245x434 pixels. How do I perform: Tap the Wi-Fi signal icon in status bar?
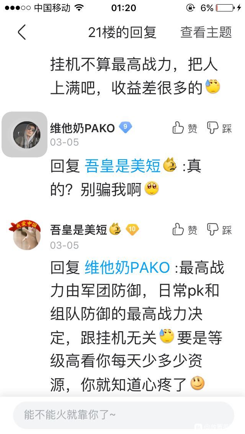79,8
